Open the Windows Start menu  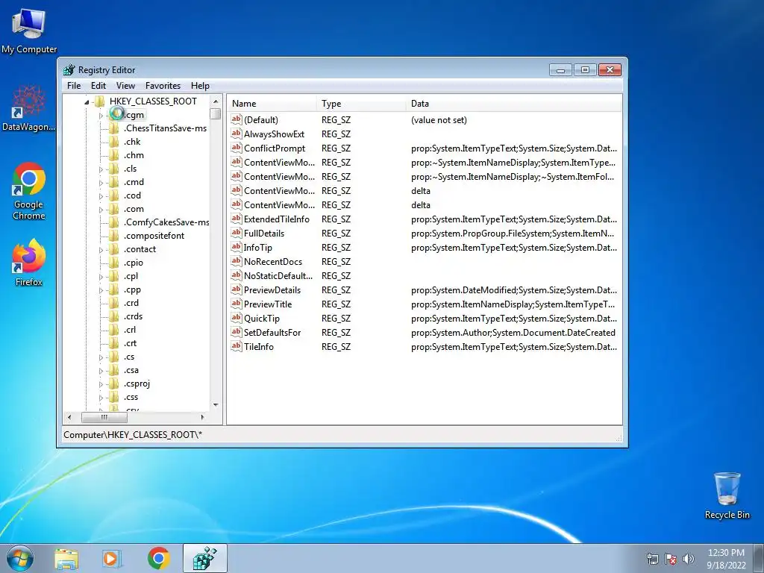[x=20, y=558]
